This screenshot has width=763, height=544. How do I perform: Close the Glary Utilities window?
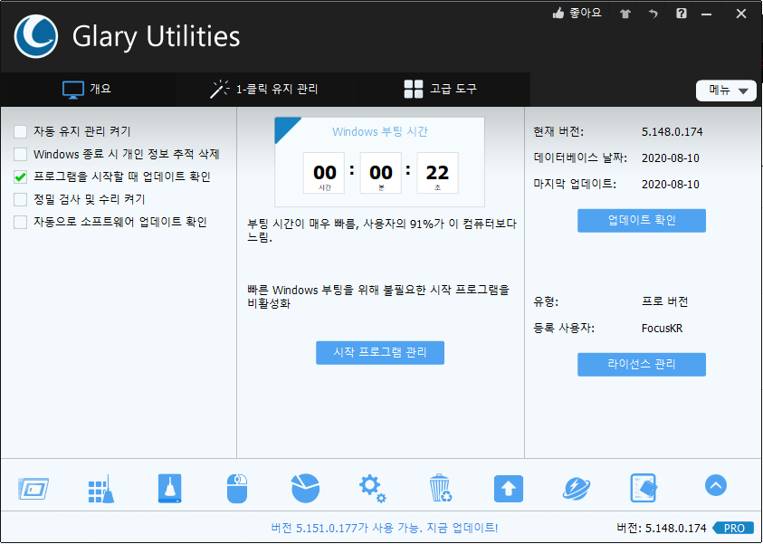tap(741, 14)
